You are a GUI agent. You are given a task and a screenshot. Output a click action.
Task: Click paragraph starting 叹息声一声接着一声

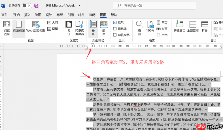pos(153,82)
